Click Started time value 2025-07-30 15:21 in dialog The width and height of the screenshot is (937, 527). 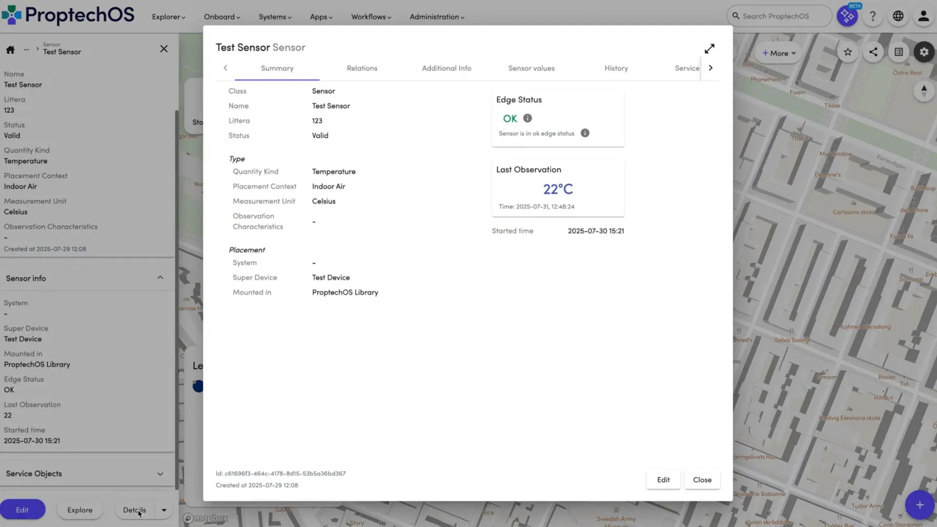point(596,231)
